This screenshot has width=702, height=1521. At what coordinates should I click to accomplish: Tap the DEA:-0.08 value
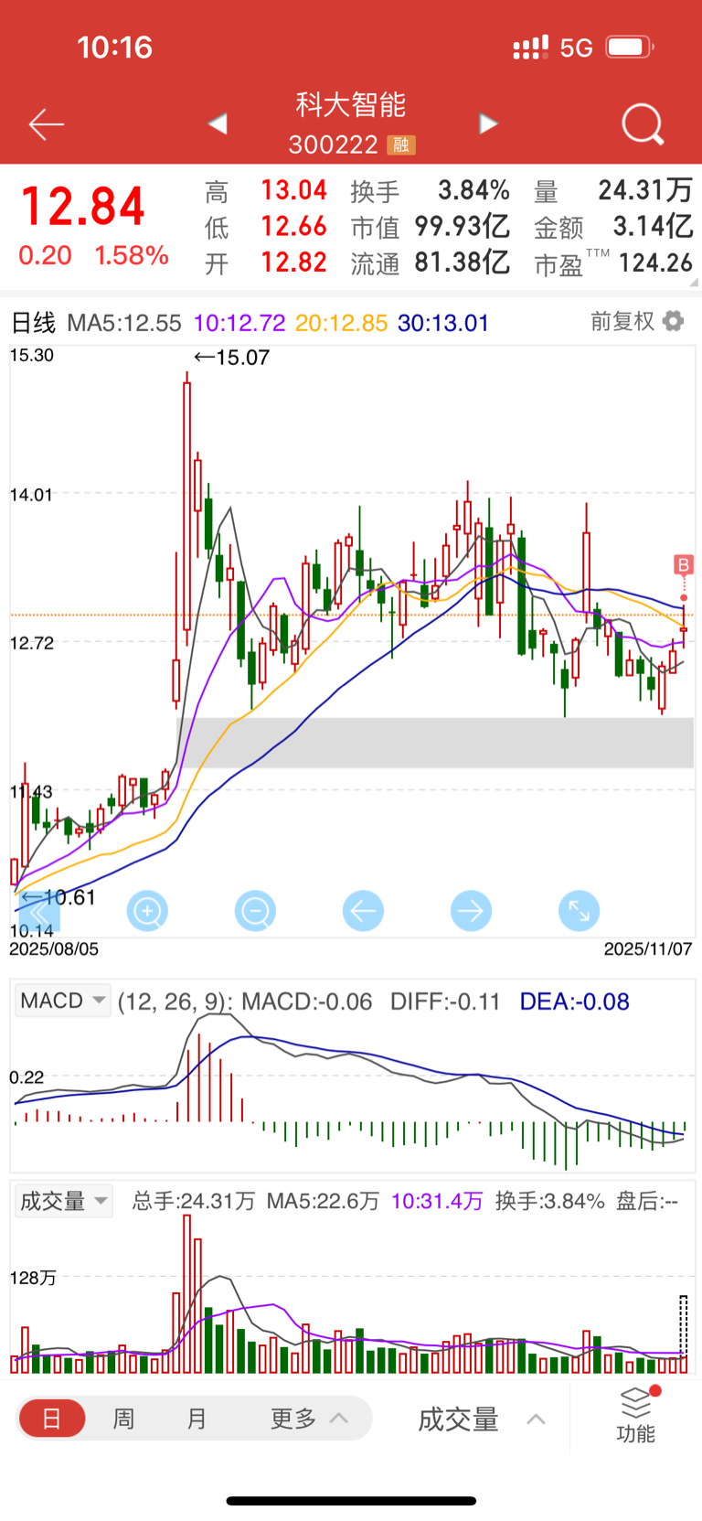(x=574, y=1002)
